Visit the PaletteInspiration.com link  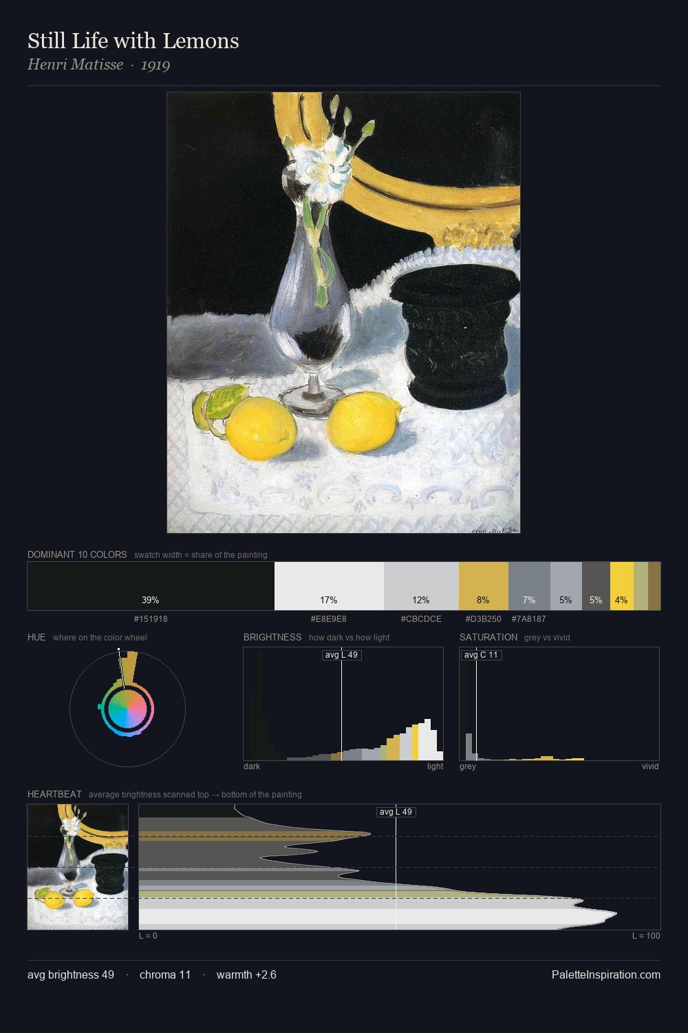pos(606,974)
